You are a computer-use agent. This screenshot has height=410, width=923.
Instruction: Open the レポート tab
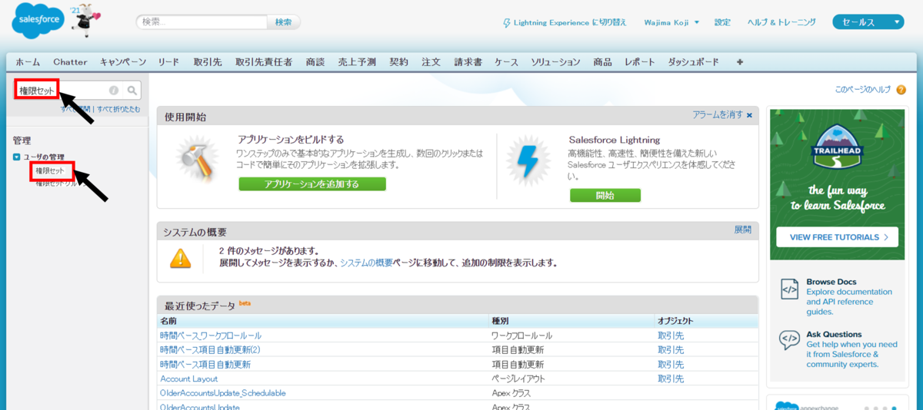click(640, 62)
